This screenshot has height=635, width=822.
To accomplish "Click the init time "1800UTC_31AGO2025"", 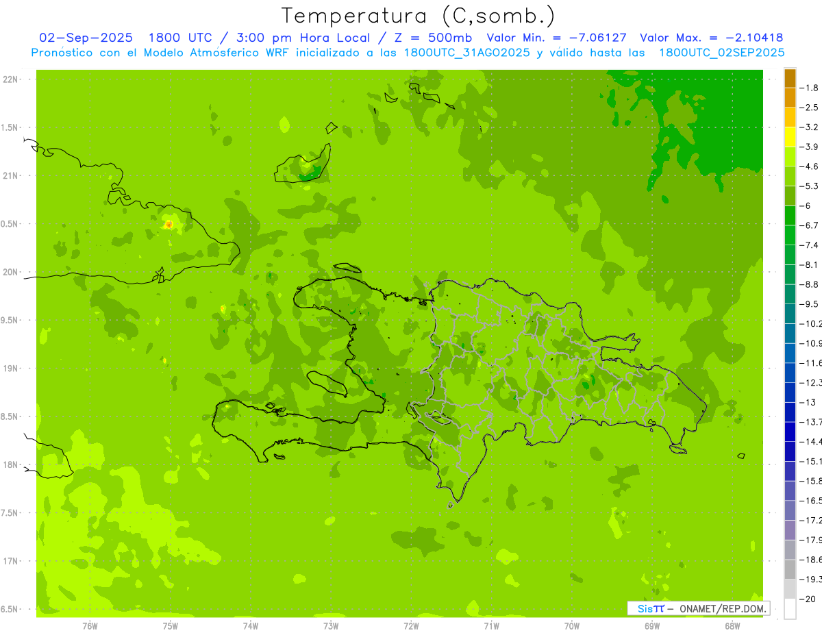I will pos(466,53).
